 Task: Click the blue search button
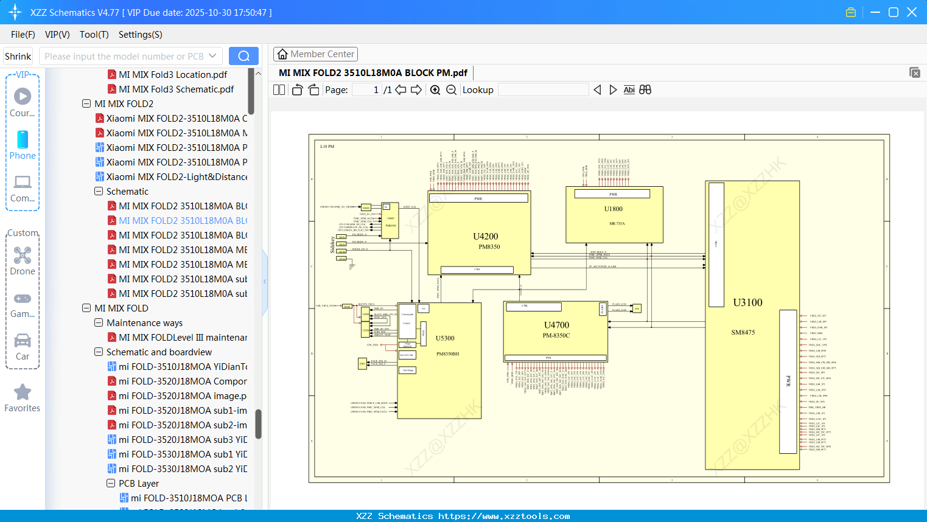click(243, 56)
